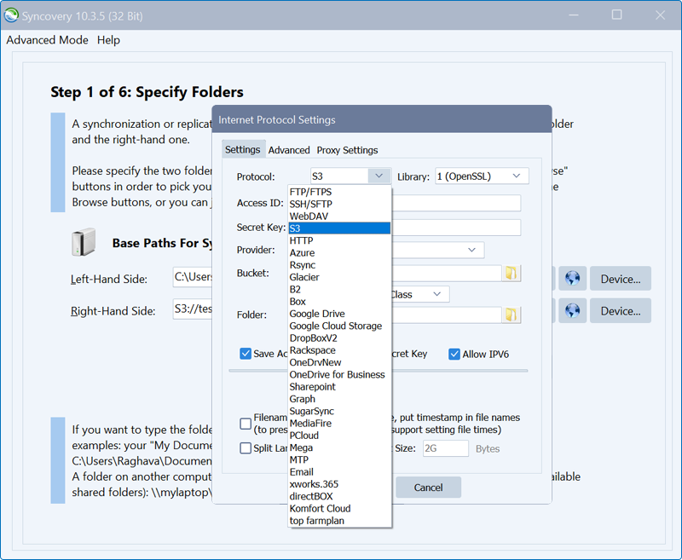Click the Secret Key input field

tap(456, 228)
